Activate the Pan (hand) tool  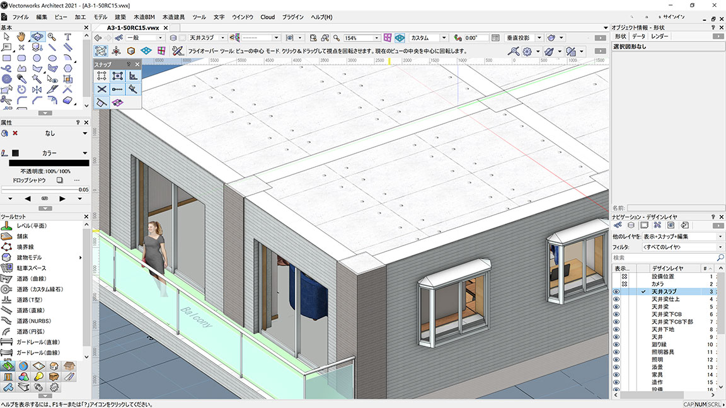[x=21, y=38]
